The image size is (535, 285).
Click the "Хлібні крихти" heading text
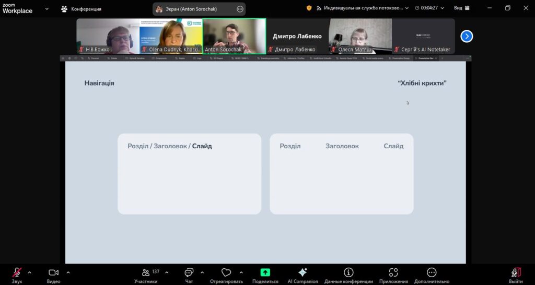(422, 83)
